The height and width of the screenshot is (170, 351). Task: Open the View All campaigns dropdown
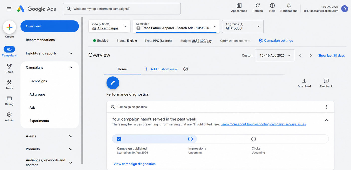click(109, 26)
